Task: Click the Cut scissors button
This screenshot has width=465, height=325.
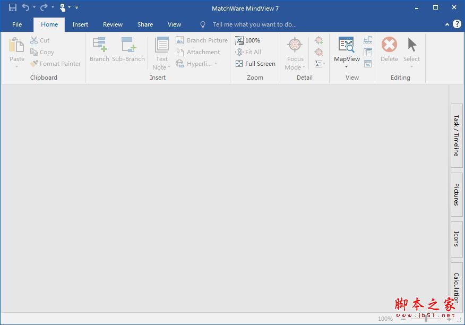Action: tap(40, 40)
